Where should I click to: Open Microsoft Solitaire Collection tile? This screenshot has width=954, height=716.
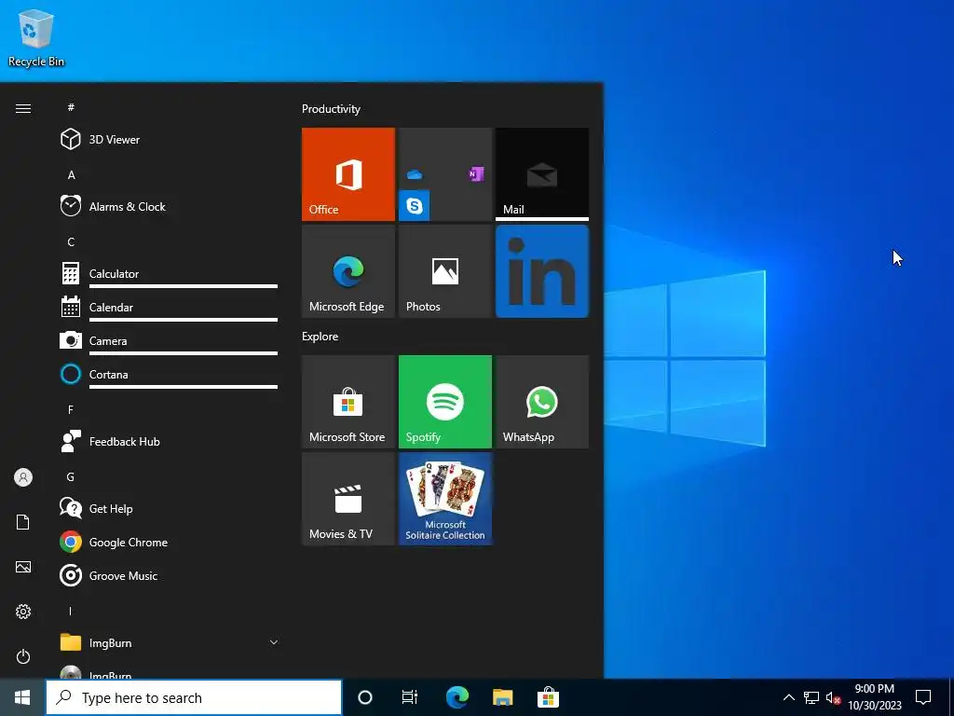click(x=444, y=499)
